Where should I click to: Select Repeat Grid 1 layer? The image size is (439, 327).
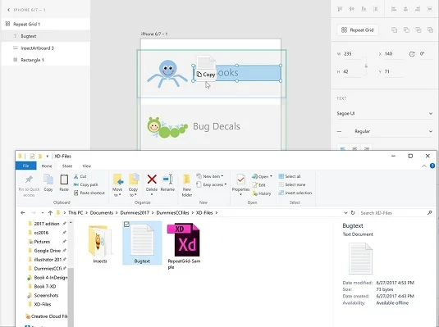pyautogui.click(x=45, y=24)
